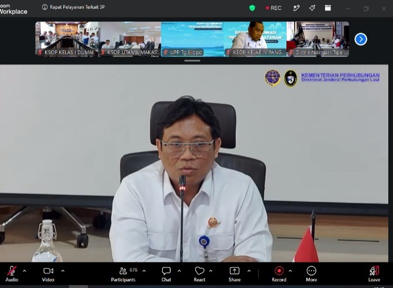Image resolution: width=393 pixels, height=288 pixels.
Task: Expand audio settings caret next to Audio
Action: (25, 270)
